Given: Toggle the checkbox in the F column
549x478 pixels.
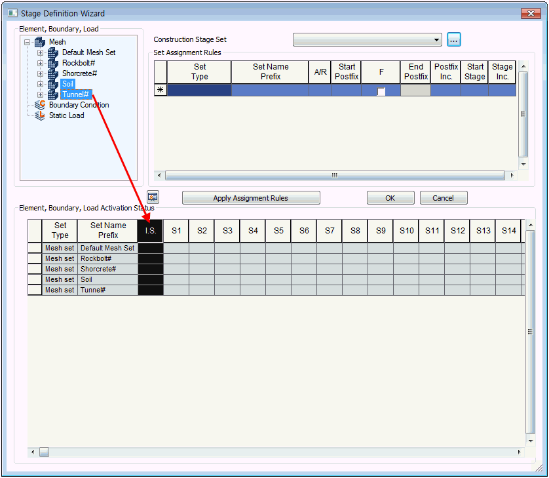Looking at the screenshot, I should [381, 91].
